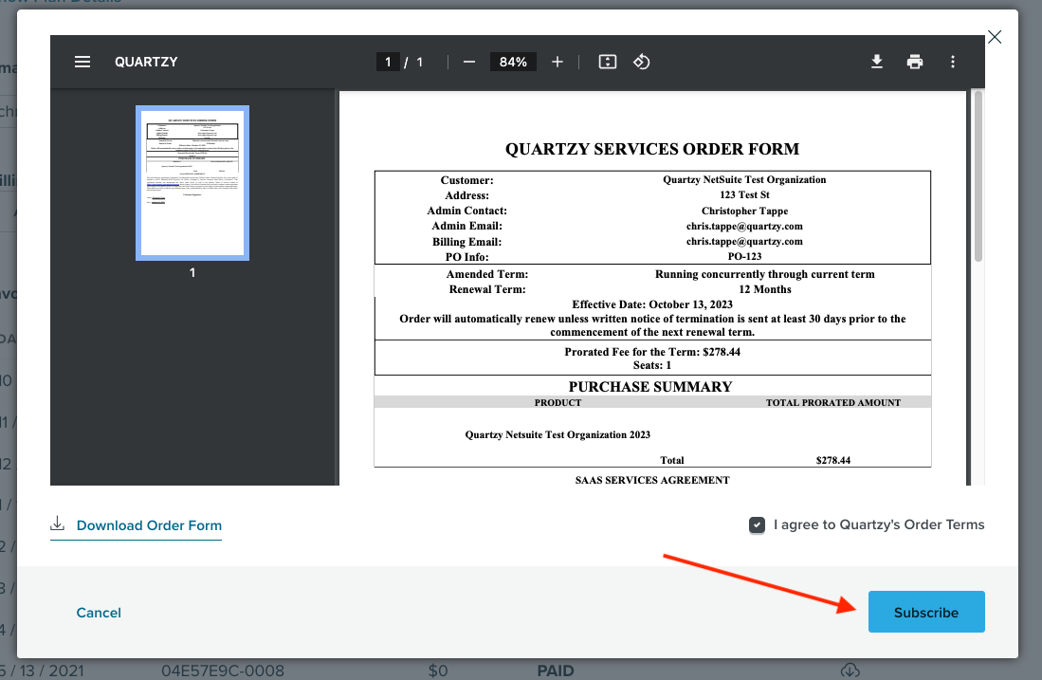This screenshot has width=1042, height=680.
Task: Print the order form
Action: [x=915, y=62]
